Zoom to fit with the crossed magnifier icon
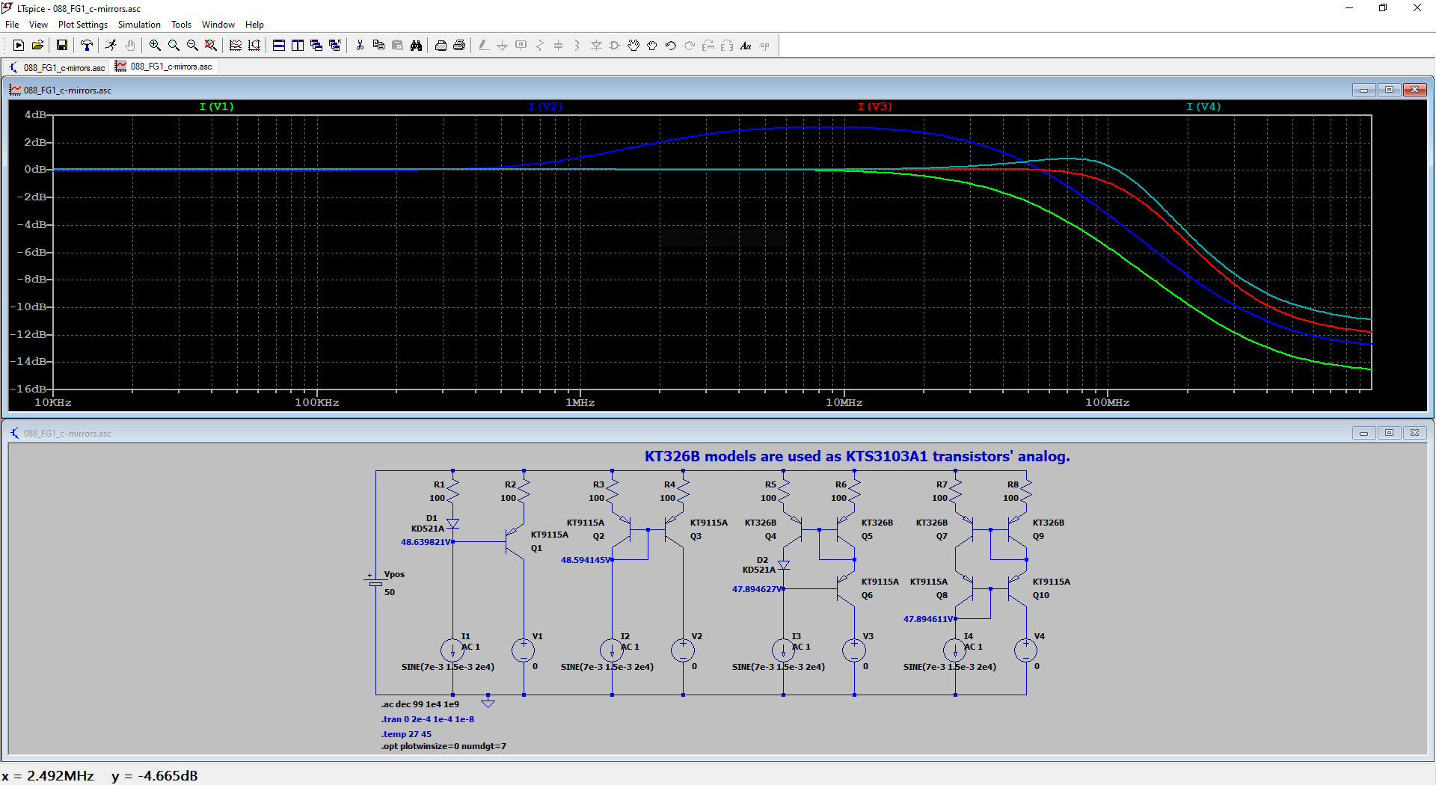The height and width of the screenshot is (785, 1436). pyautogui.click(x=211, y=46)
